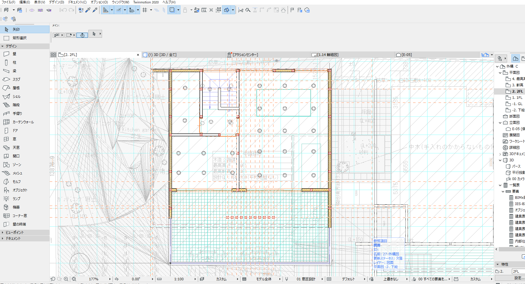Viewport: 525px width, 284px height.
Task: Expand the 3Dドキュメント navigator node
Action: coord(500,154)
